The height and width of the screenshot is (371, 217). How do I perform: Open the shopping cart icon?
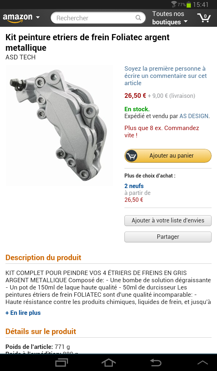(x=204, y=18)
